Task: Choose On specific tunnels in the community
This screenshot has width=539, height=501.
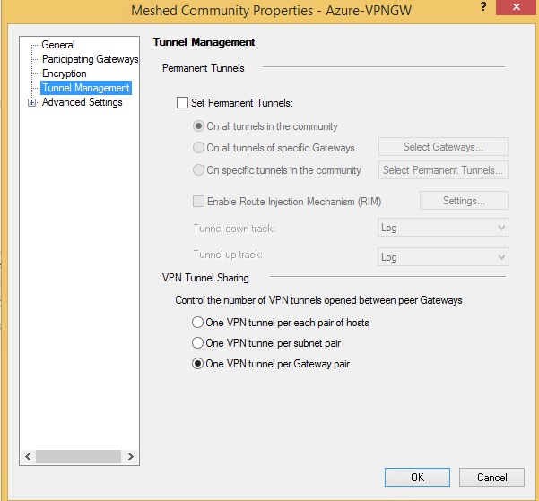Action: (x=198, y=170)
